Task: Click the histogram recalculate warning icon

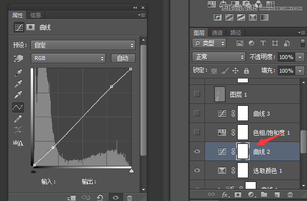Action: click(18, 142)
